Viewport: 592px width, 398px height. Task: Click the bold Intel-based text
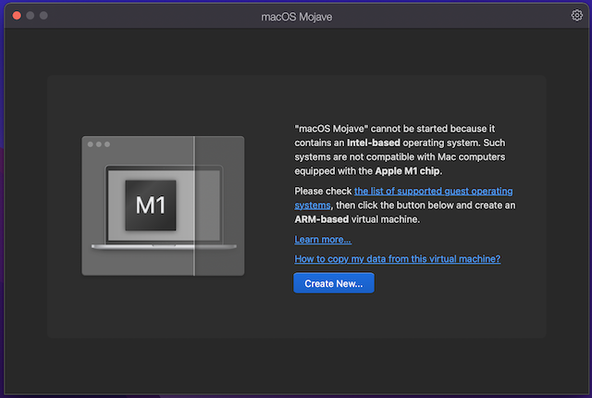(x=374, y=143)
